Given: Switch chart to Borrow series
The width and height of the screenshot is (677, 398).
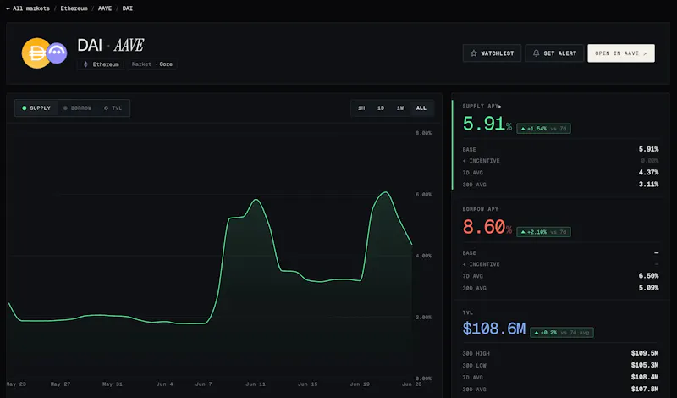Looking at the screenshot, I should click(x=77, y=108).
